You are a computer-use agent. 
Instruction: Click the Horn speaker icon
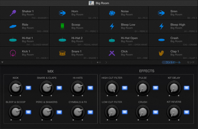pos(62,13)
